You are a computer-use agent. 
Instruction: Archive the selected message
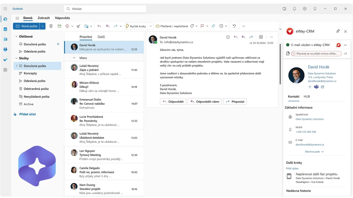[x=59, y=26]
